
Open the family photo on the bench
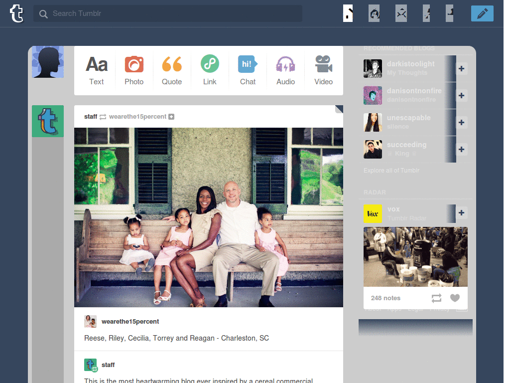tap(209, 217)
